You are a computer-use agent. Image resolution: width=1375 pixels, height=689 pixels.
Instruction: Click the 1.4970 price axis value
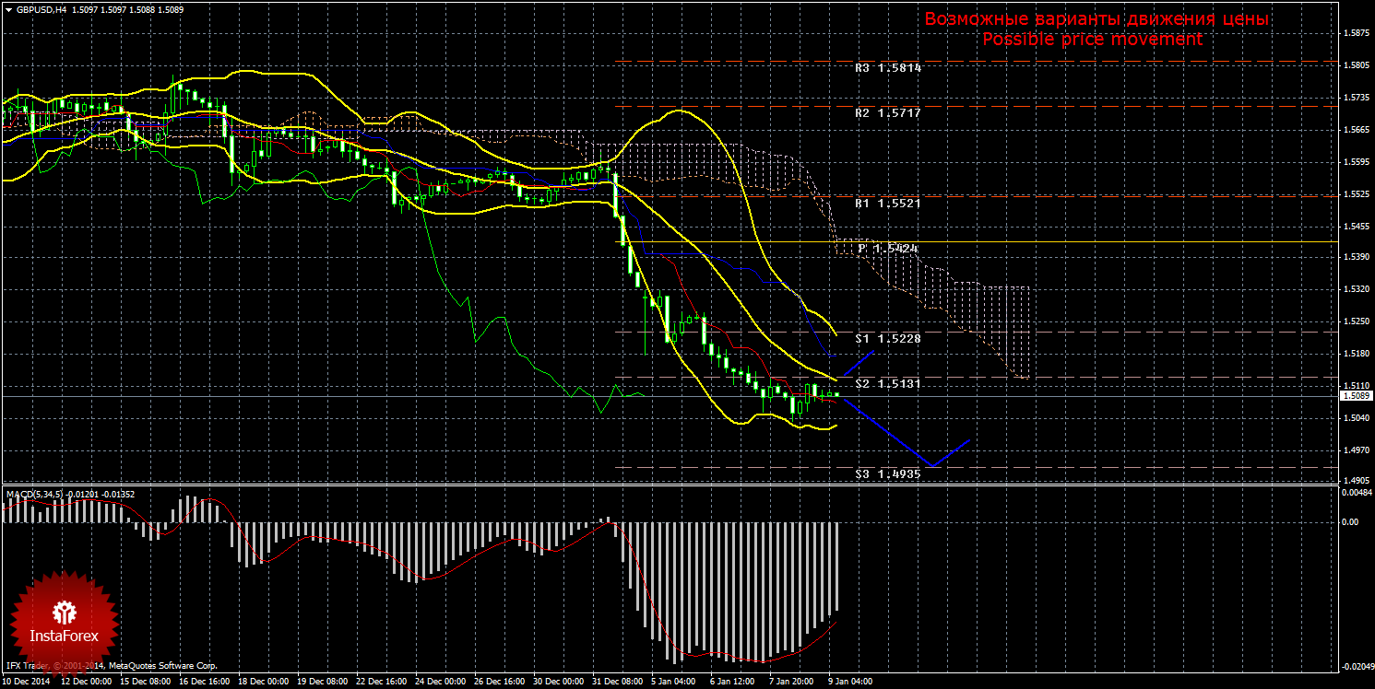1356,450
